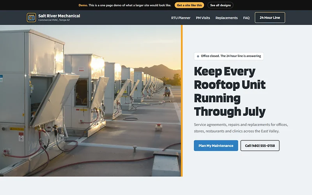The width and height of the screenshot is (312, 195).
Task: Go to PM Visits section
Action: pos(203,18)
